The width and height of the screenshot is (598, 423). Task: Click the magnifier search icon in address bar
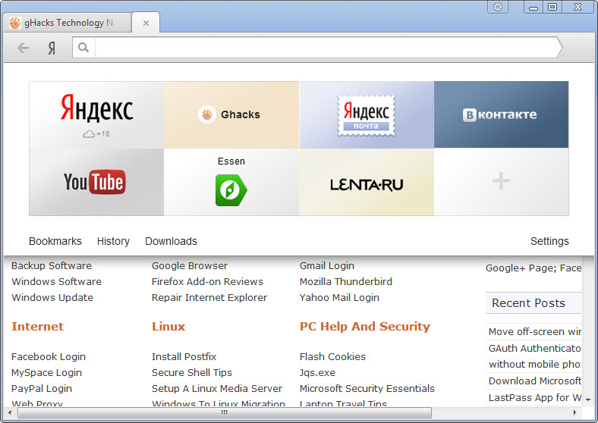[83, 48]
